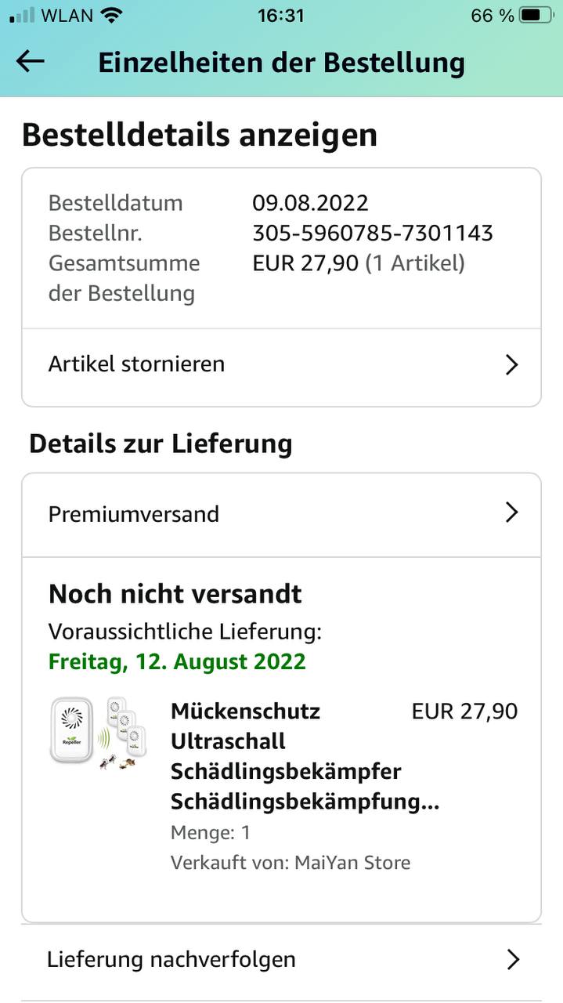The image size is (563, 1003).
Task: Click chevron beside Lieferung nachverfolgen
Action: (x=513, y=959)
